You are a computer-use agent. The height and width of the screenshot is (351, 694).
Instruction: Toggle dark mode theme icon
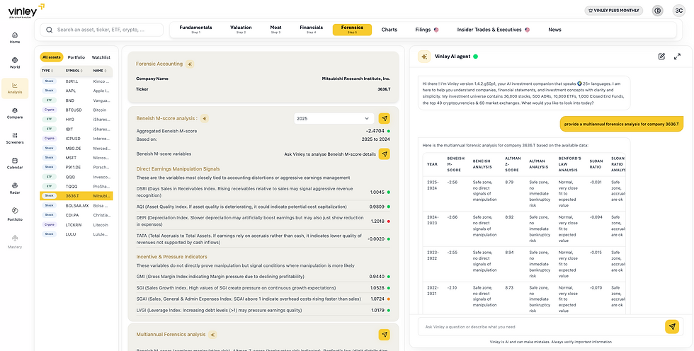point(658,11)
